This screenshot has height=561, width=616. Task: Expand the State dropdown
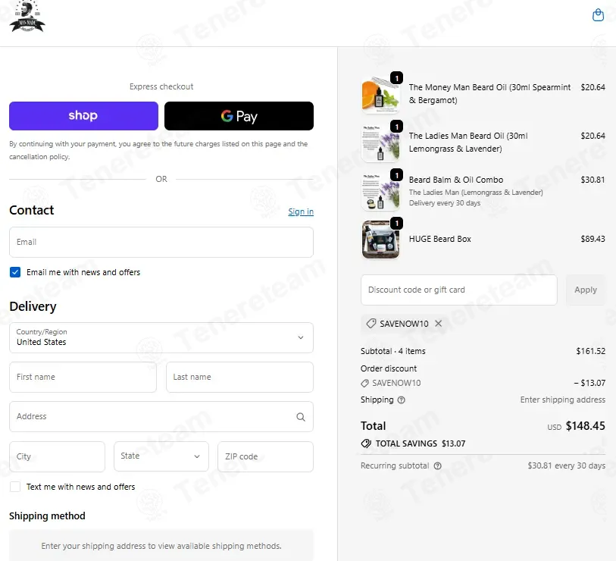161,456
